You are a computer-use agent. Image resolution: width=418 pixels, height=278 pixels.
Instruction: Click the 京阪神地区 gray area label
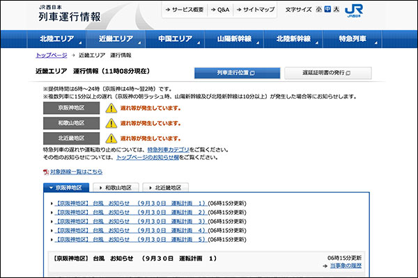click(x=71, y=108)
